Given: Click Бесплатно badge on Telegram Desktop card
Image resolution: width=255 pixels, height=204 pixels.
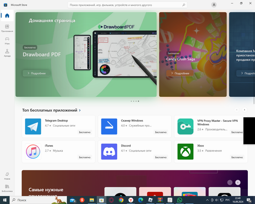Looking at the screenshot, I should pos(85,132).
